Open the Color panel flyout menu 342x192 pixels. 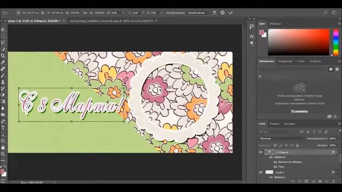click(339, 23)
